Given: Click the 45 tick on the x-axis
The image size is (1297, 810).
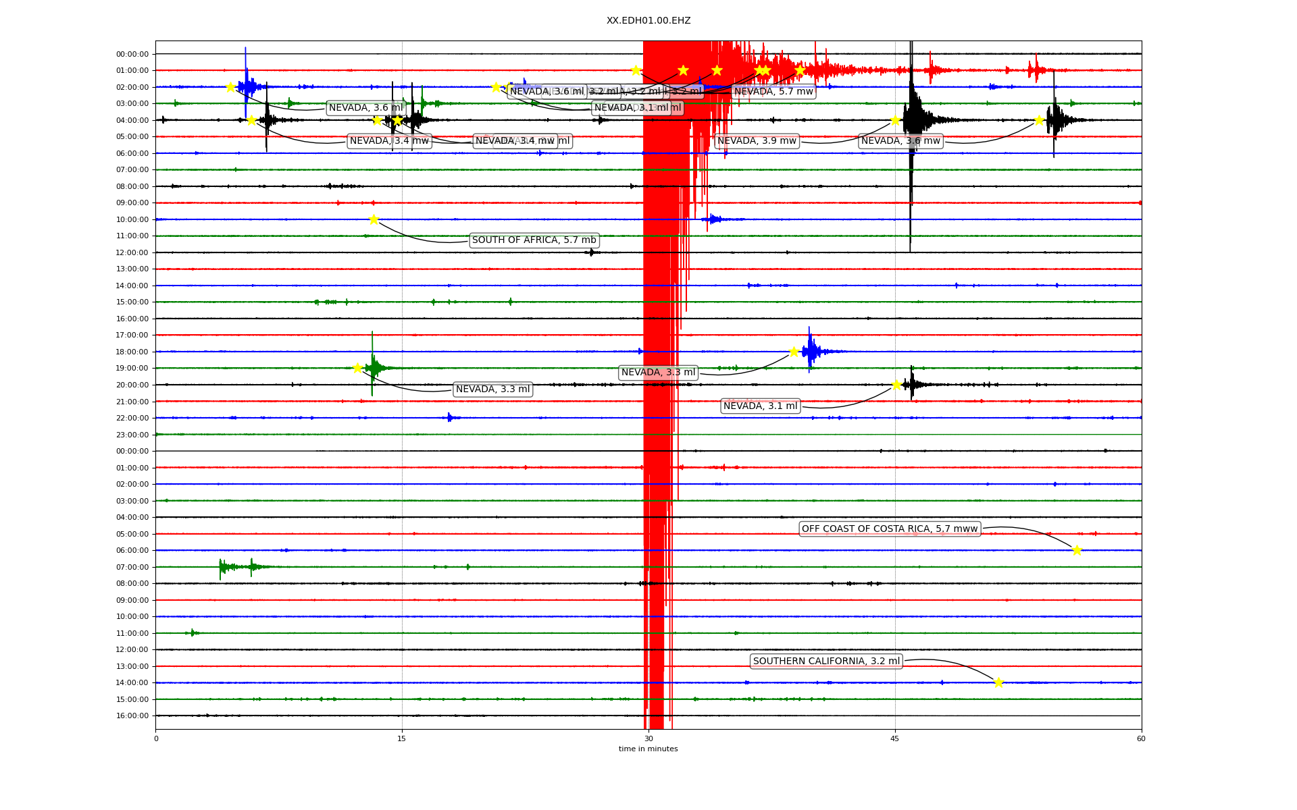Looking at the screenshot, I should pyautogui.click(x=894, y=738).
